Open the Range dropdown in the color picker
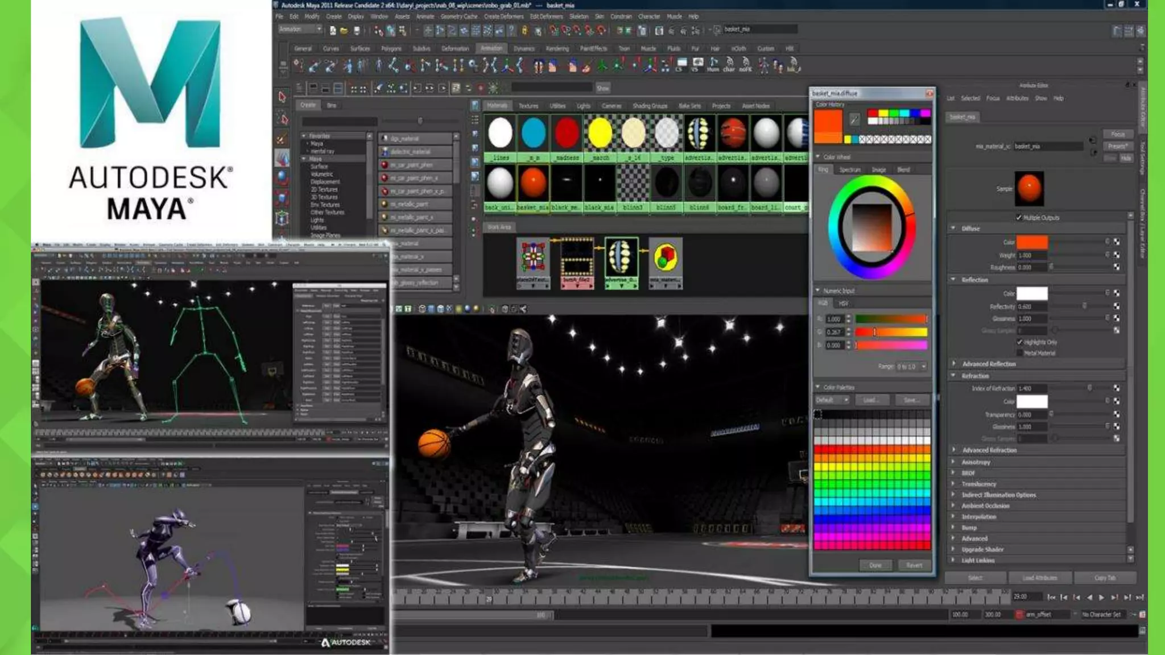The width and height of the screenshot is (1165, 655). coord(912,367)
